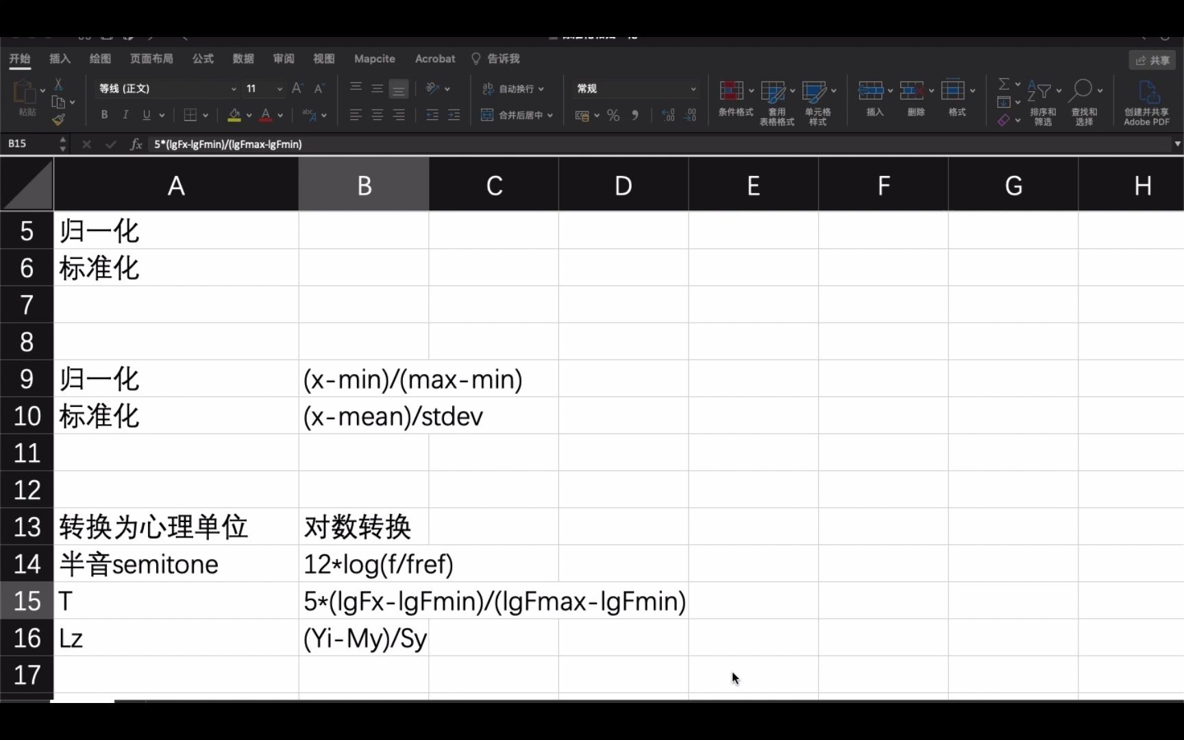Click the cell Borders icon
Image resolution: width=1184 pixels, height=740 pixels.
pyautogui.click(x=190, y=115)
